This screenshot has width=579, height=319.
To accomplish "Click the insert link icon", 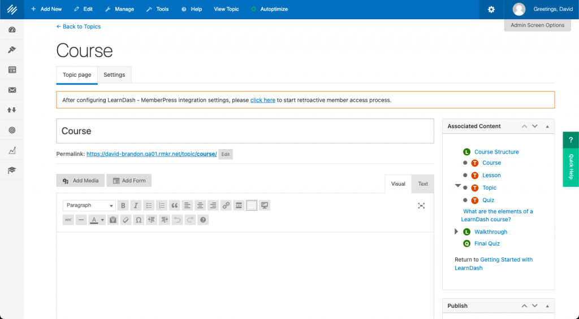I will 226,206.
